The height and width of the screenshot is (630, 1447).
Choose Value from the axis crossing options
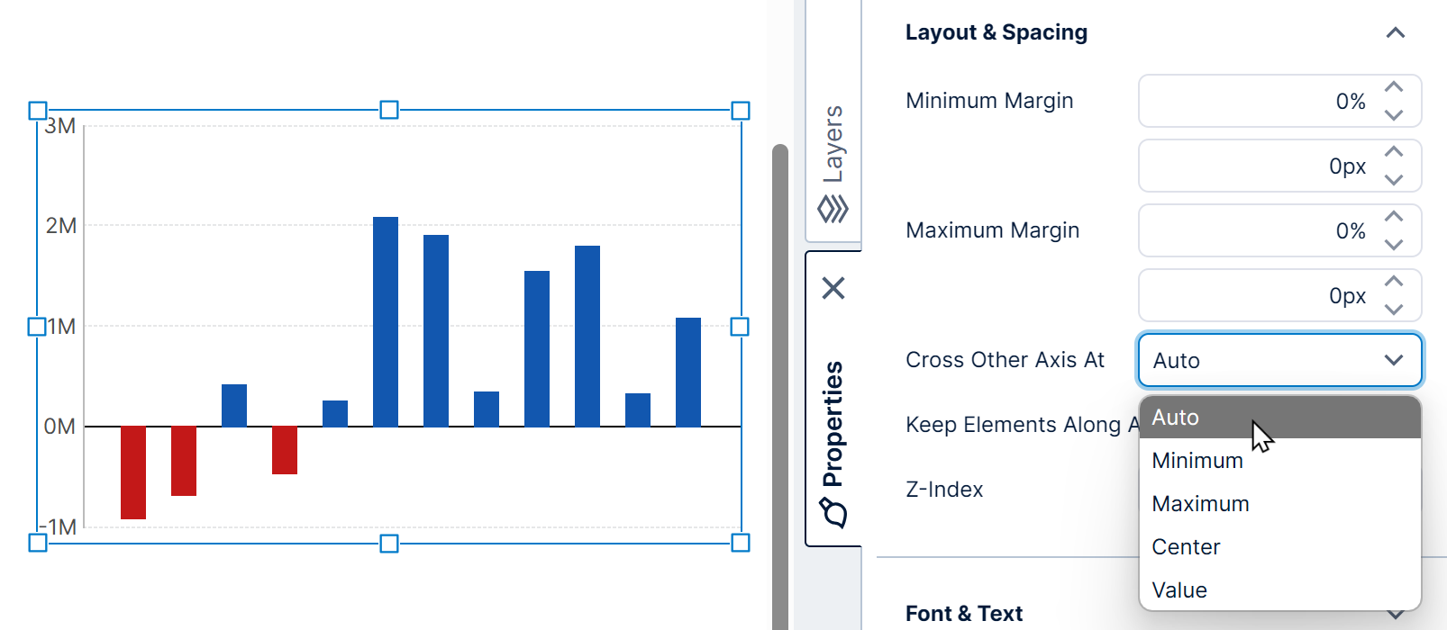coord(1179,589)
